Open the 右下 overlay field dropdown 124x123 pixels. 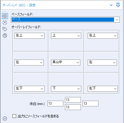(x=103, y=89)
